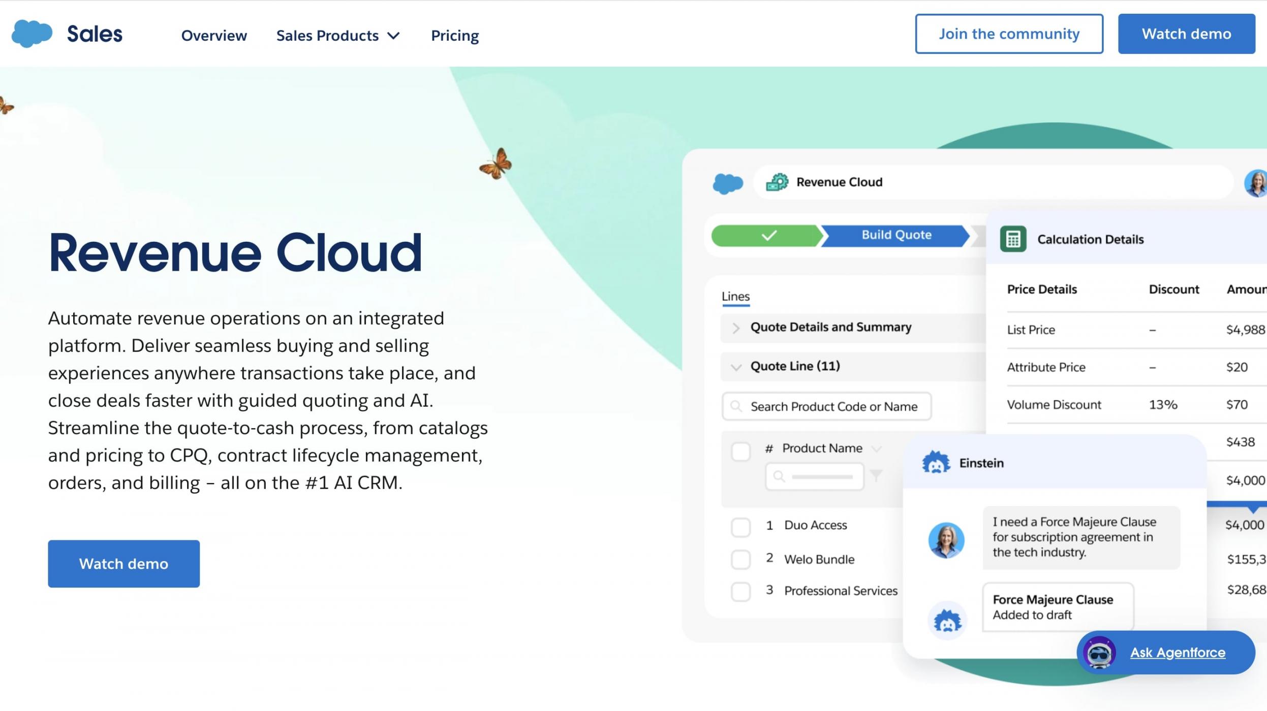Click the Revenue Cloud gear-money icon
The height and width of the screenshot is (711, 1267).
point(777,182)
